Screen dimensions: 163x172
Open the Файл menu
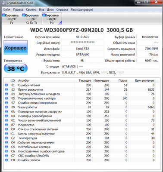6,10
